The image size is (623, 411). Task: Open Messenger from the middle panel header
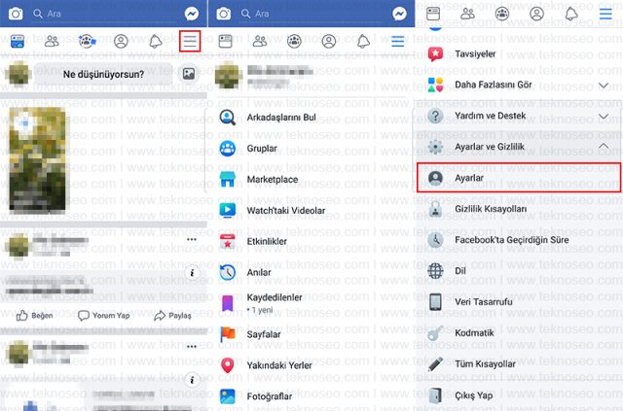point(400,14)
